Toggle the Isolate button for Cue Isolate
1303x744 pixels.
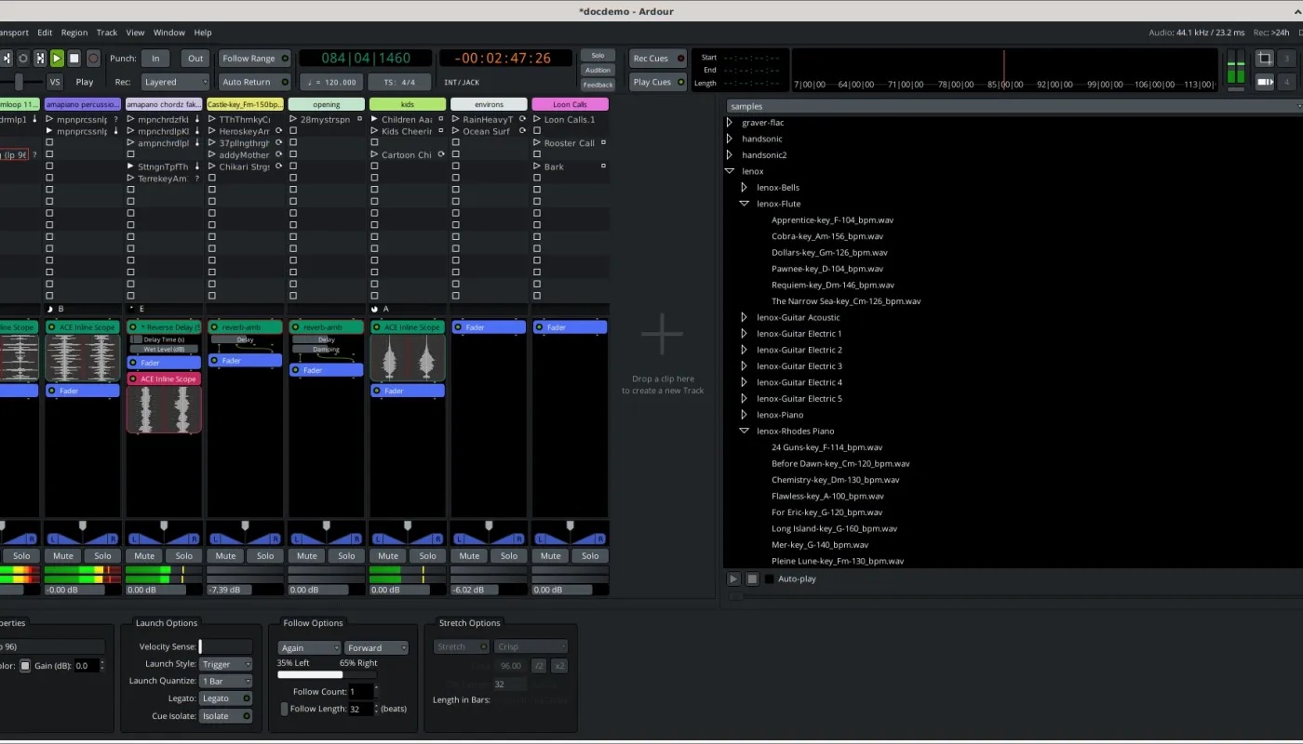tap(225, 716)
